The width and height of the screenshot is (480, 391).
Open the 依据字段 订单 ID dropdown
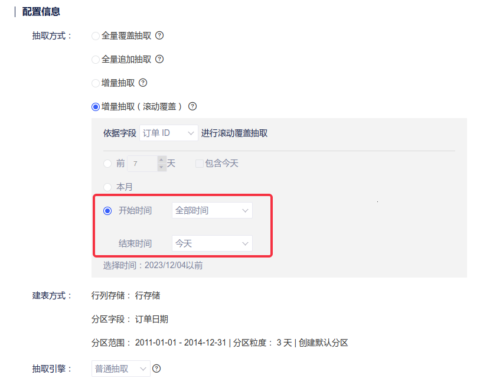click(168, 133)
